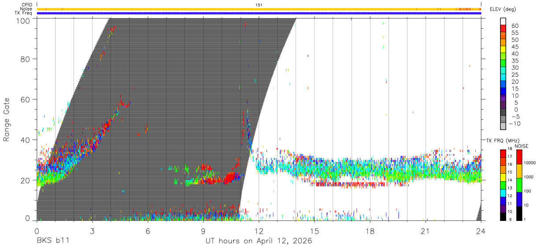
Task: Click the 1000 label on the NOISE legend
Action: (x=529, y=177)
